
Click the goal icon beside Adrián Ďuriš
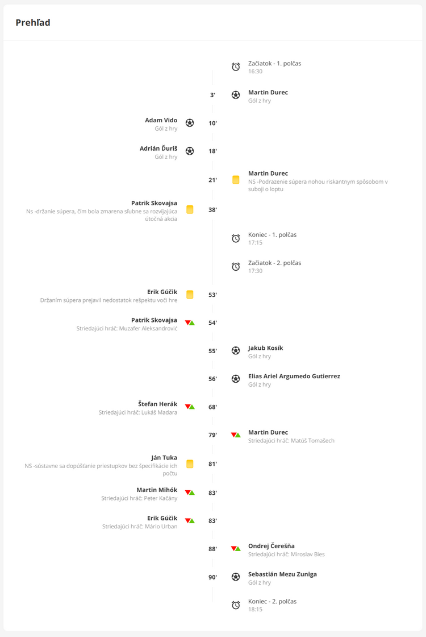[190, 151]
